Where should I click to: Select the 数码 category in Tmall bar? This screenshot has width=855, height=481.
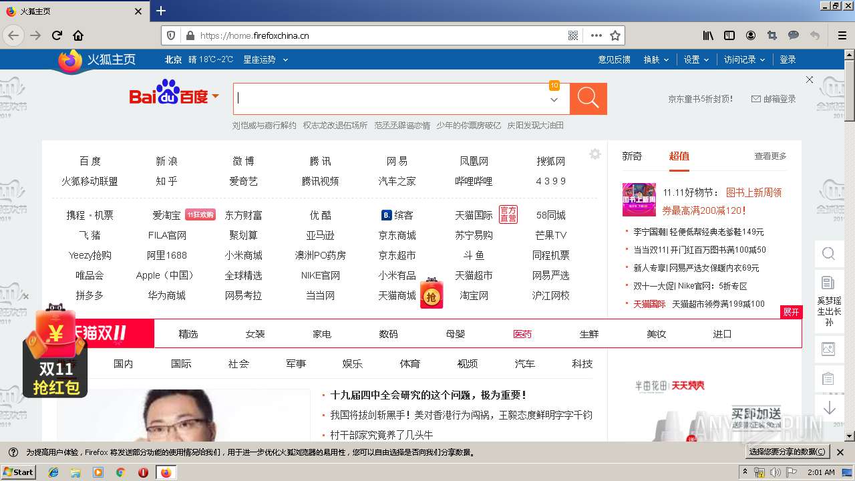click(x=389, y=334)
